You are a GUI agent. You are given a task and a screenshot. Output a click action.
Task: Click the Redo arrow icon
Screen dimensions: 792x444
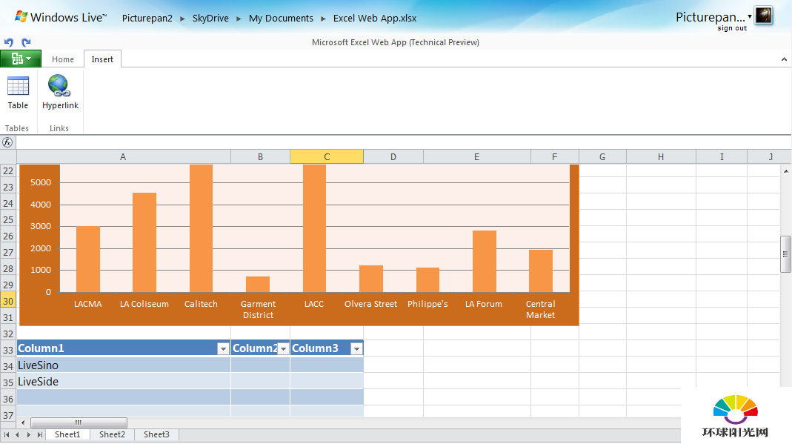(x=26, y=42)
